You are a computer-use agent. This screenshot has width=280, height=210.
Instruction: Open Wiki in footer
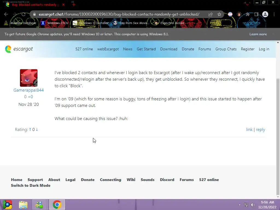pyautogui.click(x=131, y=180)
